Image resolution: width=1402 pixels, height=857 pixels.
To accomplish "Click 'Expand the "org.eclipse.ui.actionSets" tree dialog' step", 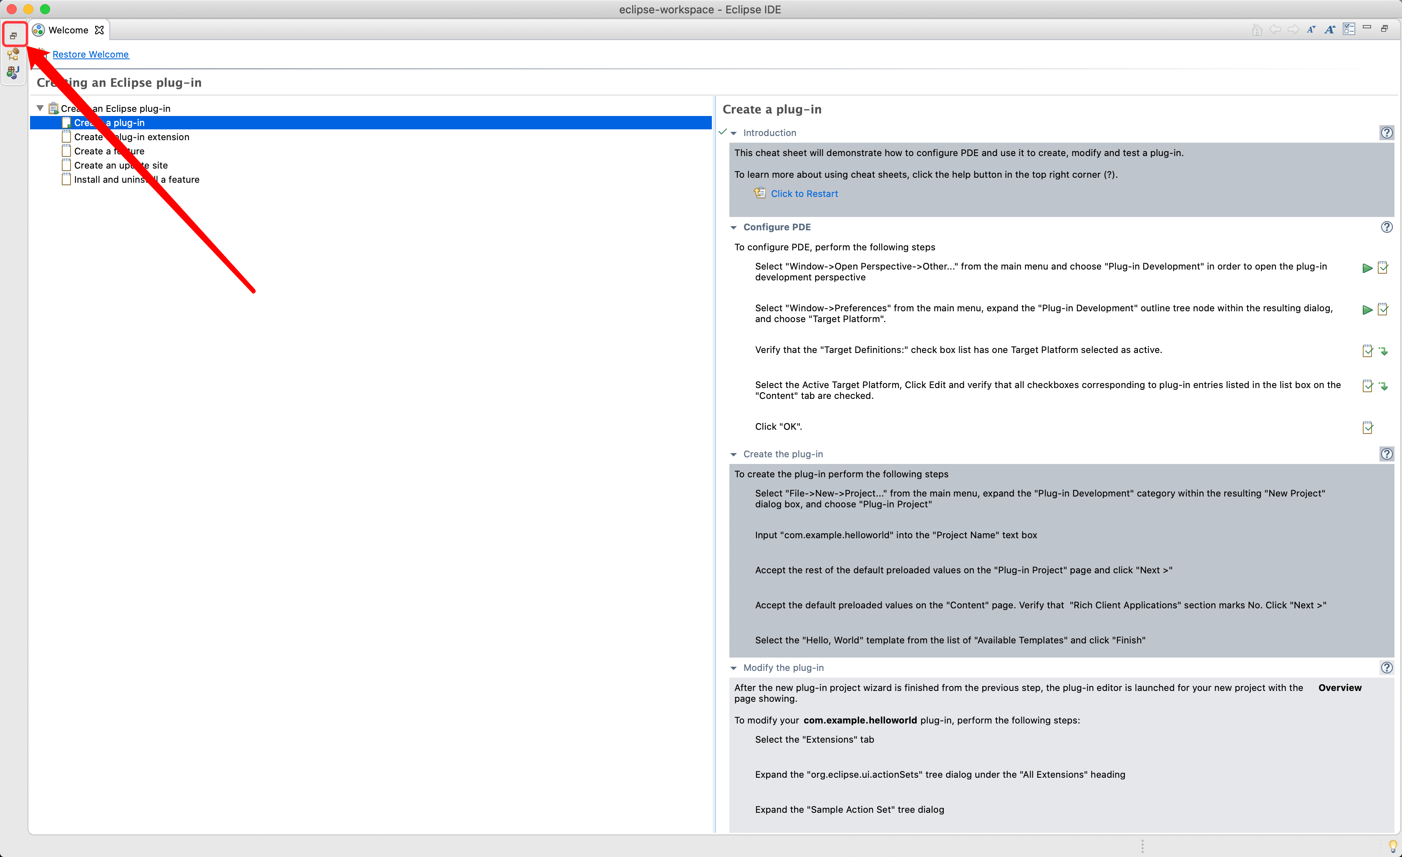I will [940, 774].
